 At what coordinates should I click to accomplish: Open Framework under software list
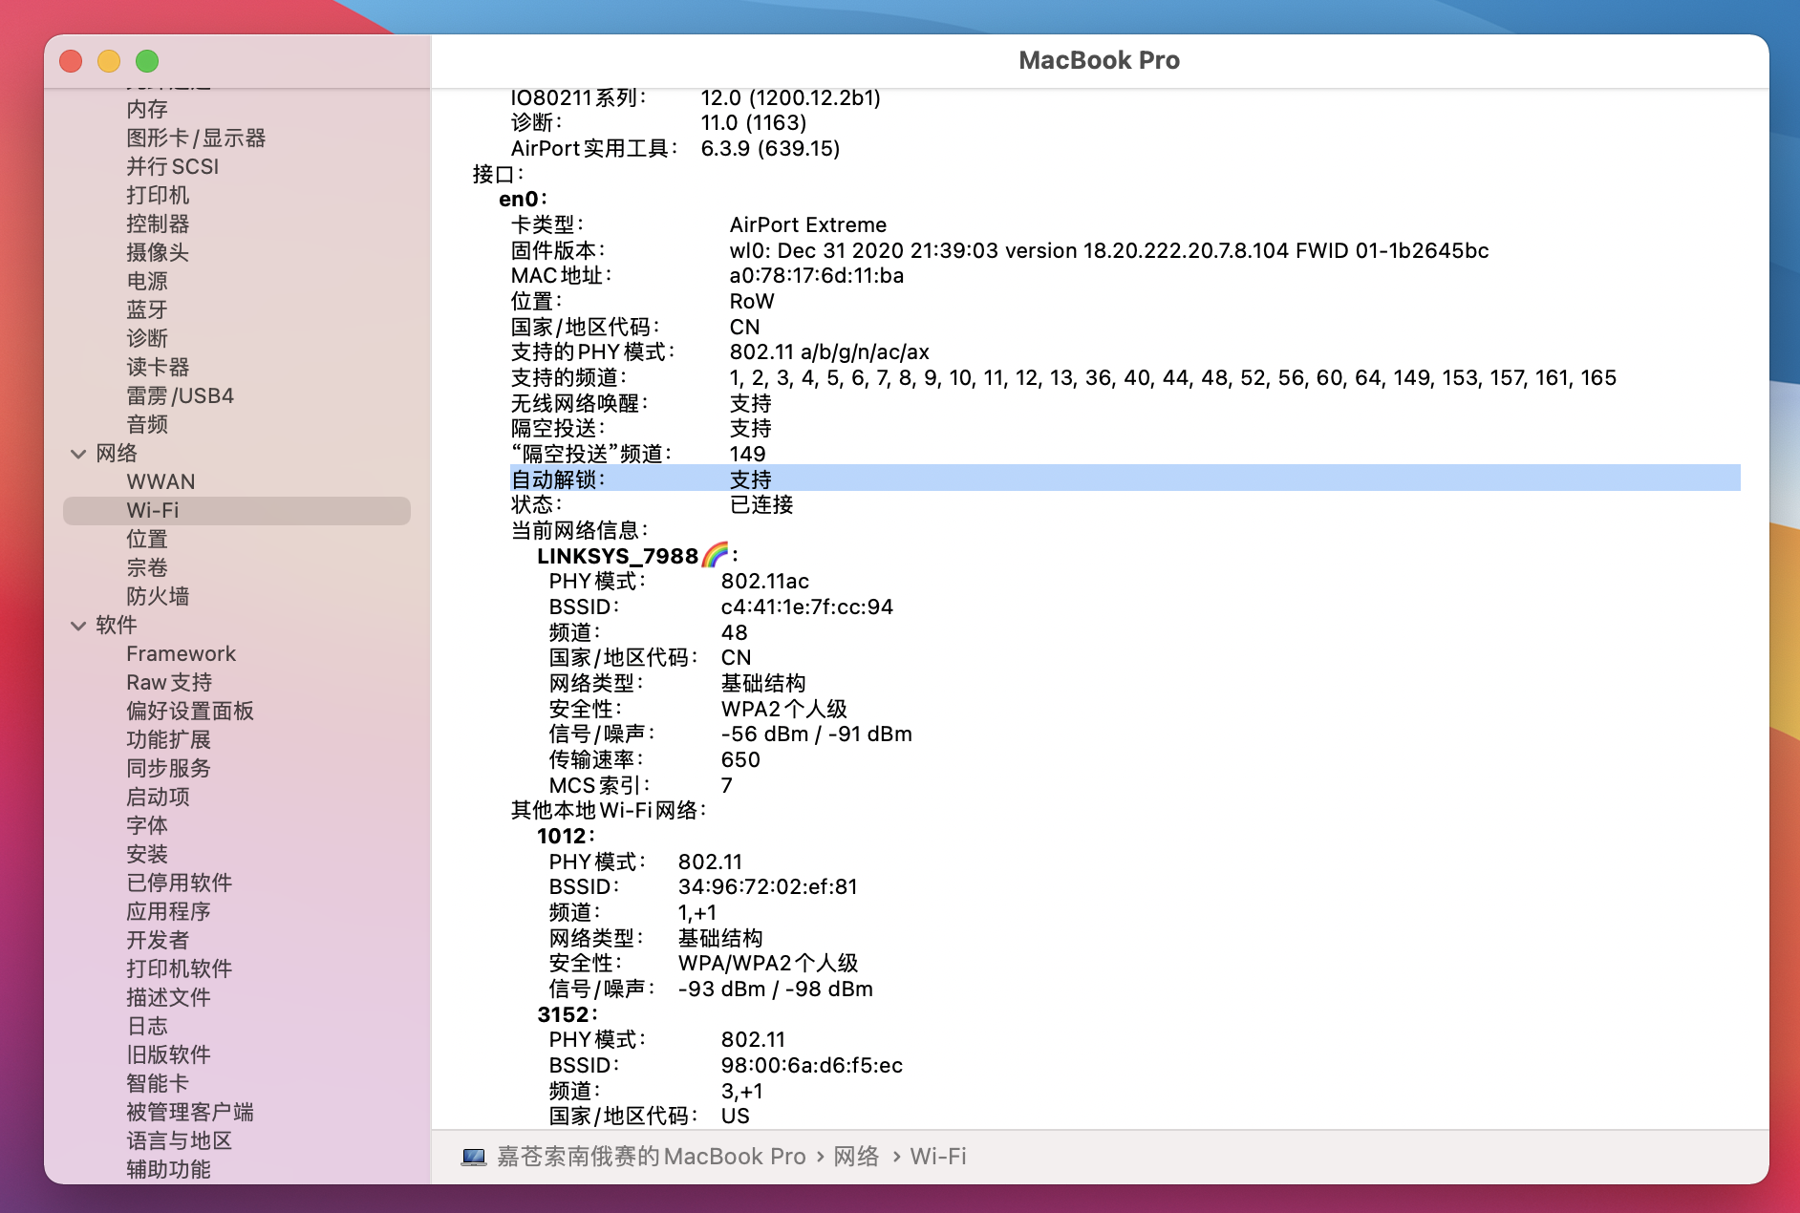(181, 653)
